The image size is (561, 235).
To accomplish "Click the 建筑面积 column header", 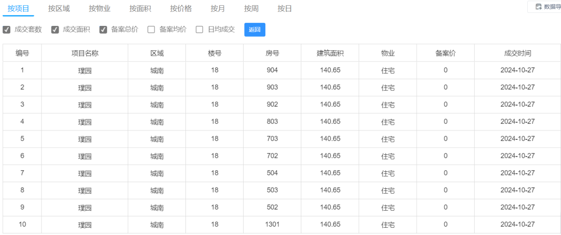I will tap(330, 53).
